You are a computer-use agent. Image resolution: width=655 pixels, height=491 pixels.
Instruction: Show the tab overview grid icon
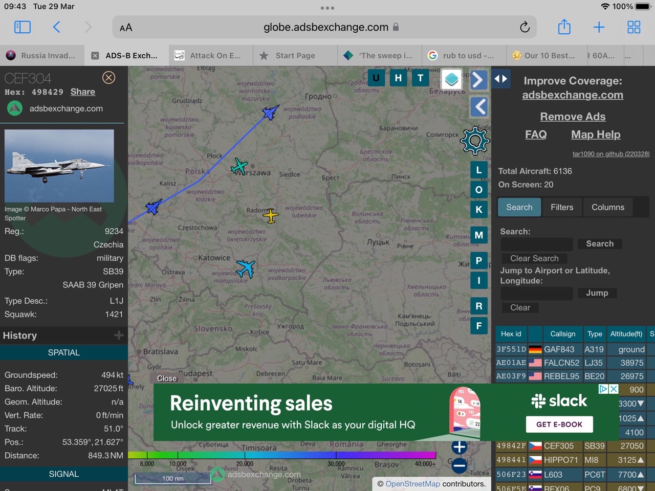634,27
